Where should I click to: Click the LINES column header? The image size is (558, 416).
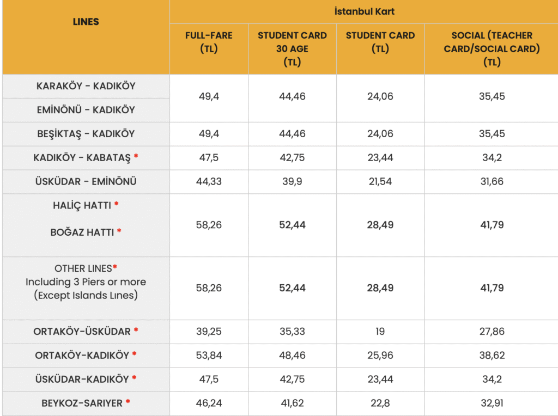pyautogui.click(x=86, y=22)
